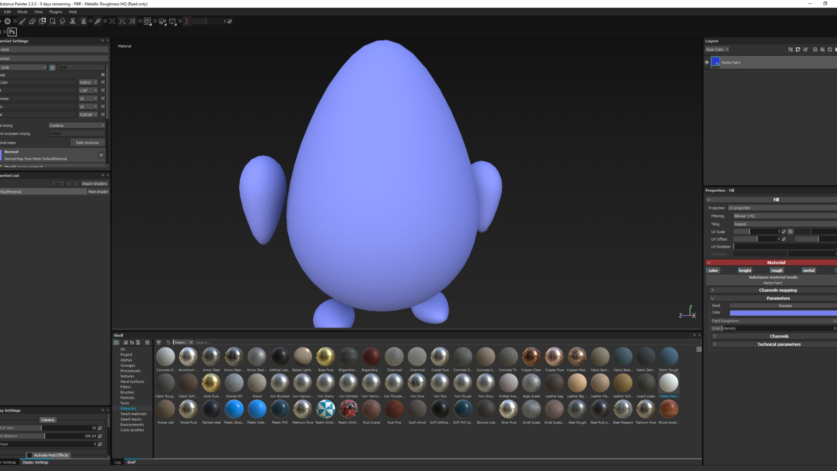Remove the RGB16 color channel with minus
Image resolution: width=837 pixels, height=471 pixels.
click(102, 82)
